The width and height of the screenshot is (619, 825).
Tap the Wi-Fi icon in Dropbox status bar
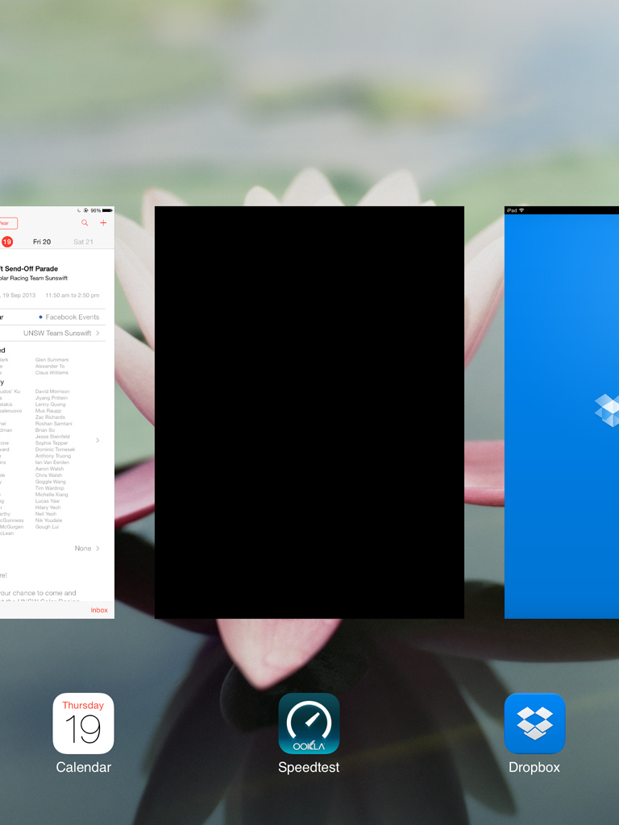521,210
